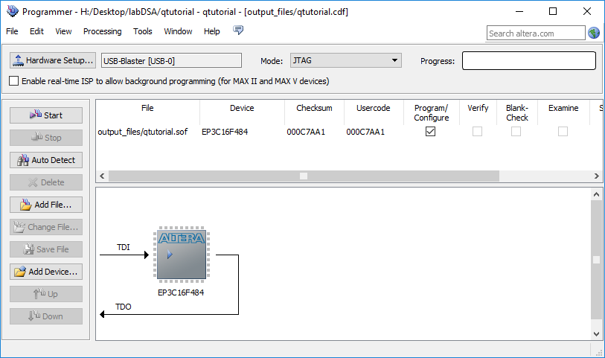Screen dimensions: 605x358
Task: Open the Tools menu
Action: pos(143,31)
